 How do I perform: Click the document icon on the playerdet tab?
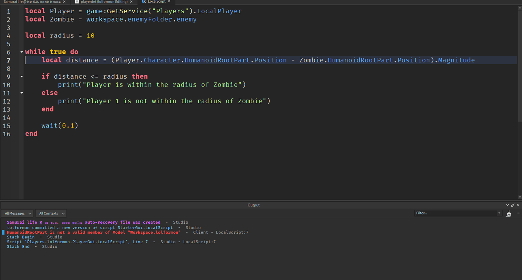coord(77,2)
